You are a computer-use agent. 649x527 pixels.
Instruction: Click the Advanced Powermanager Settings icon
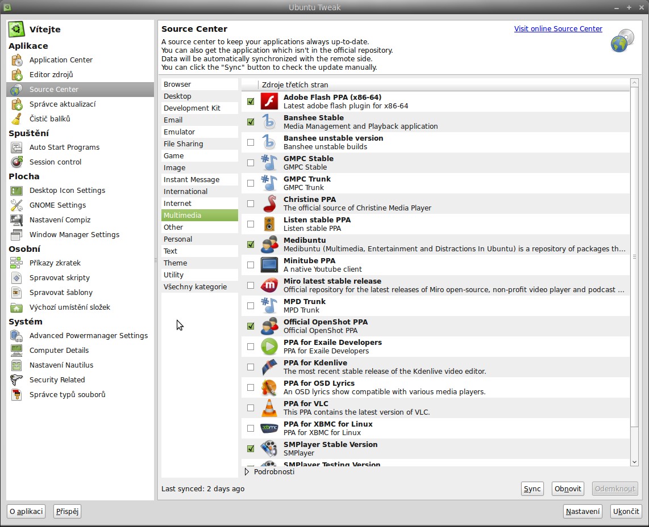[x=17, y=336]
